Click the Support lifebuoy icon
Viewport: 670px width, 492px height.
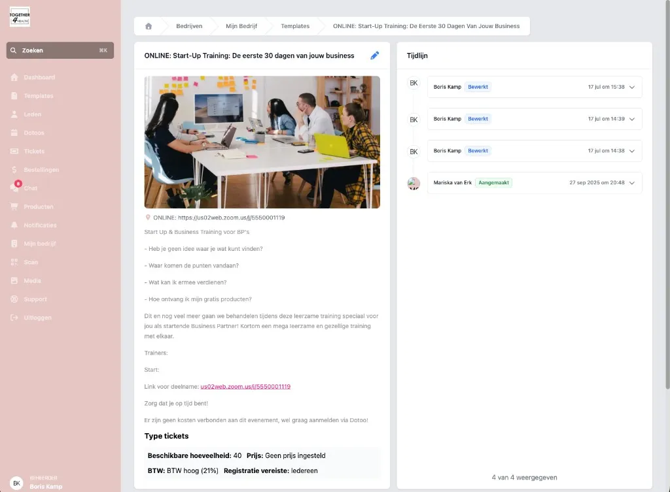(14, 299)
